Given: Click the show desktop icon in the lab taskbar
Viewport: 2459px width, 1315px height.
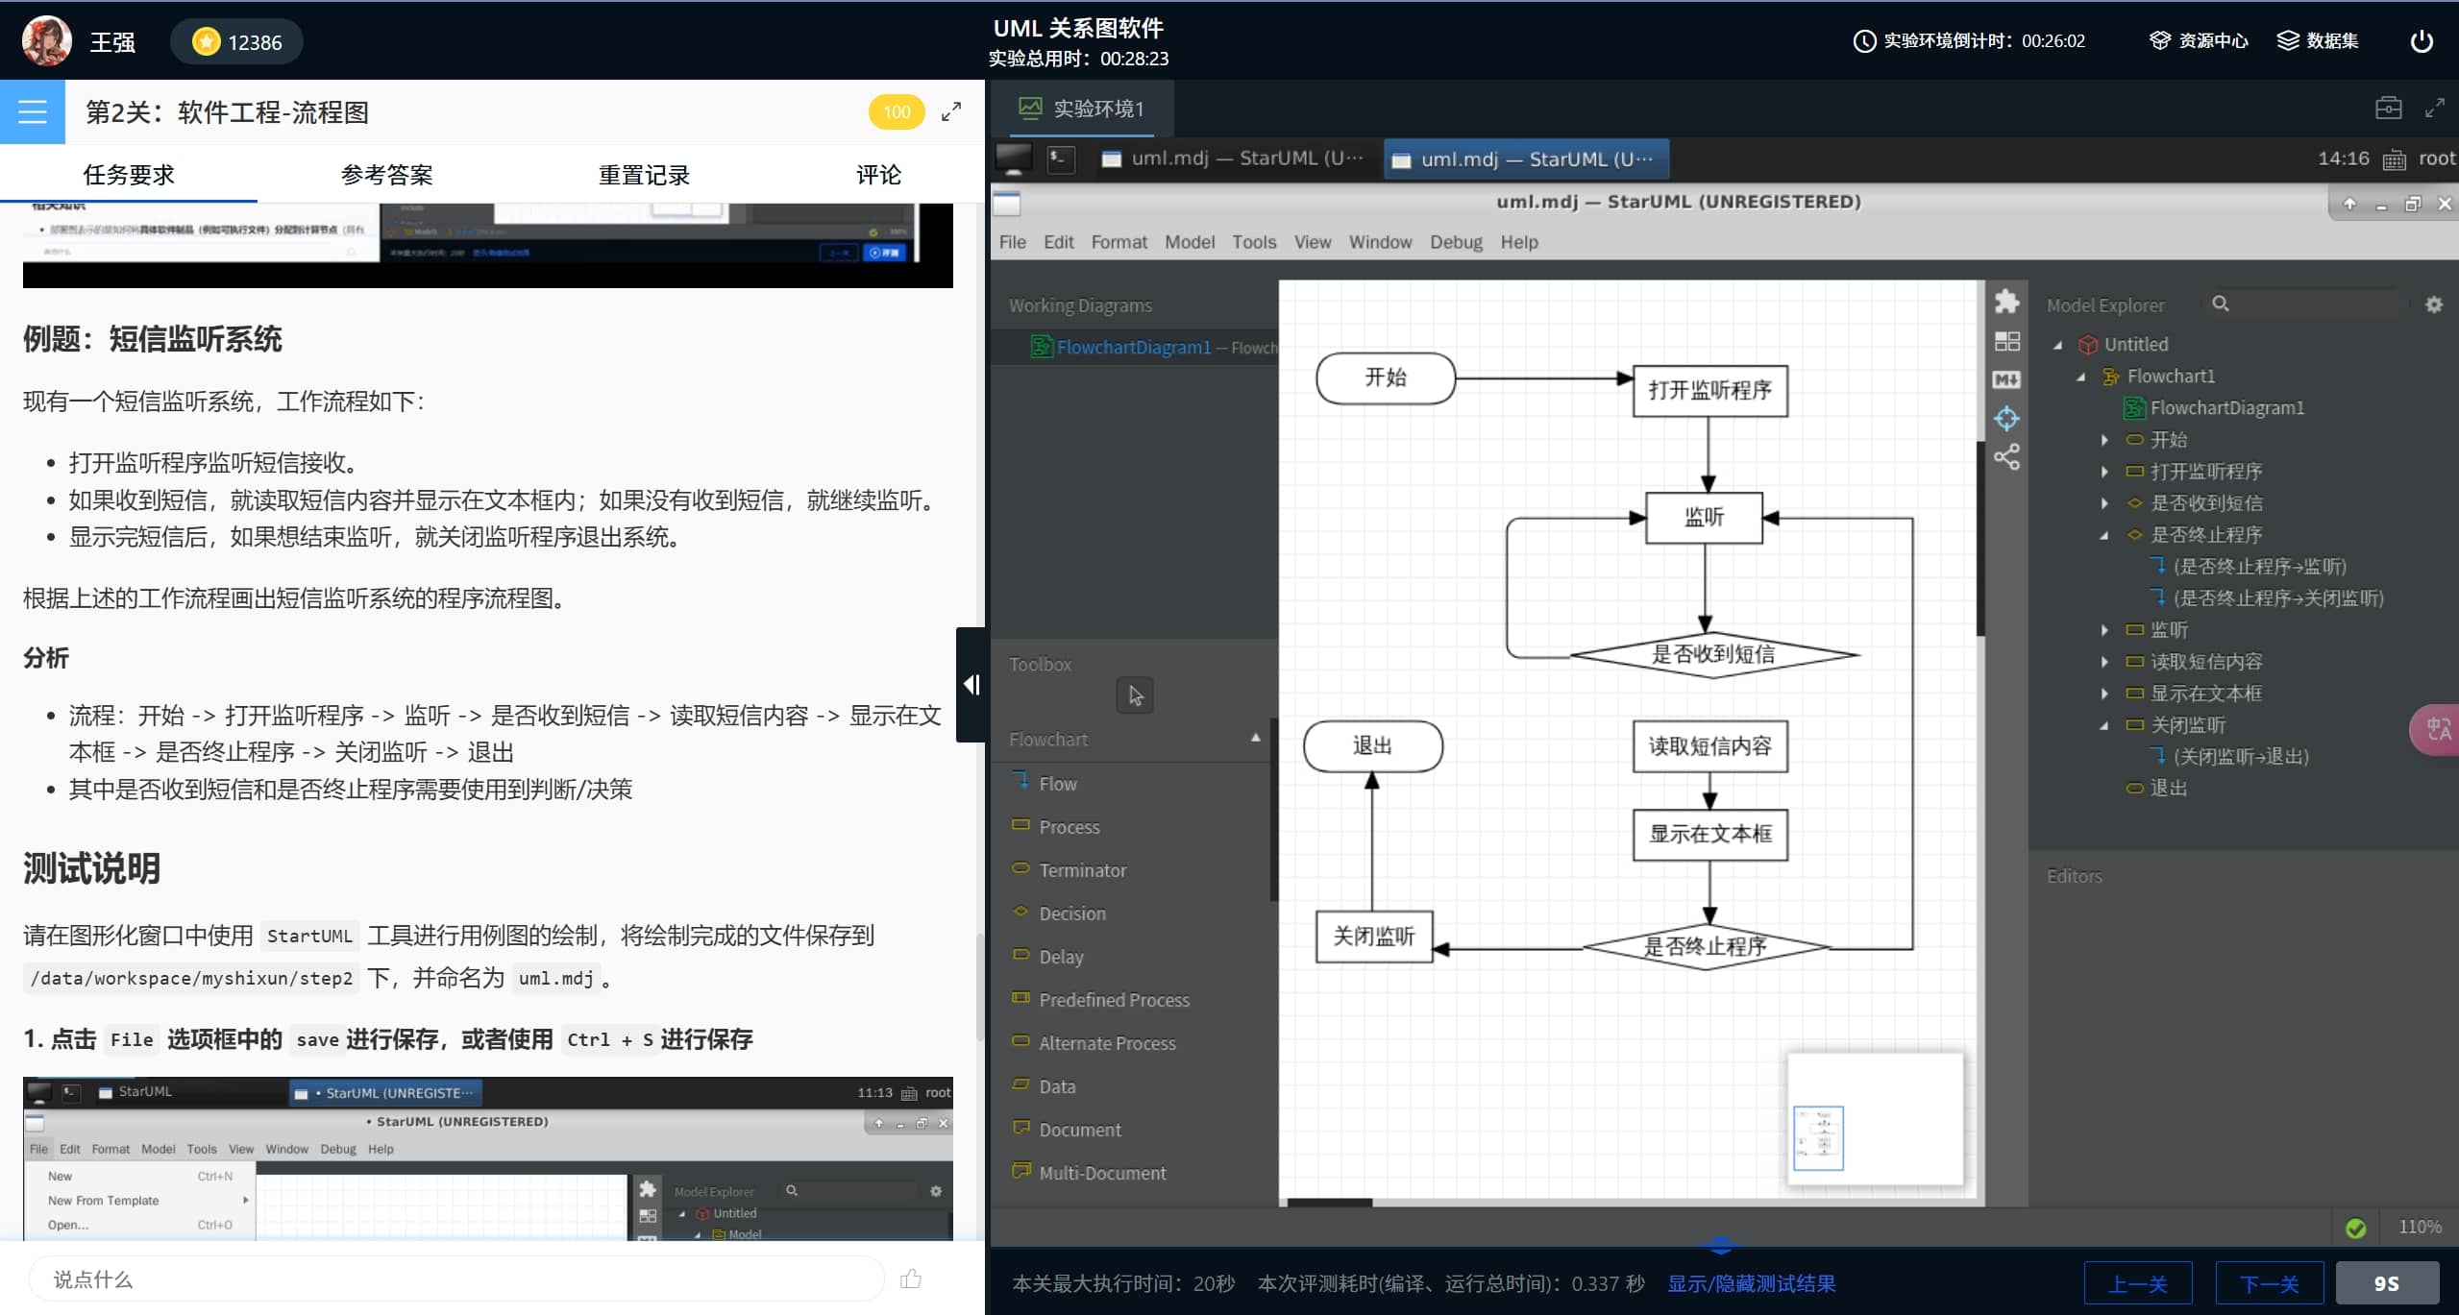Looking at the screenshot, I should point(1013,158).
